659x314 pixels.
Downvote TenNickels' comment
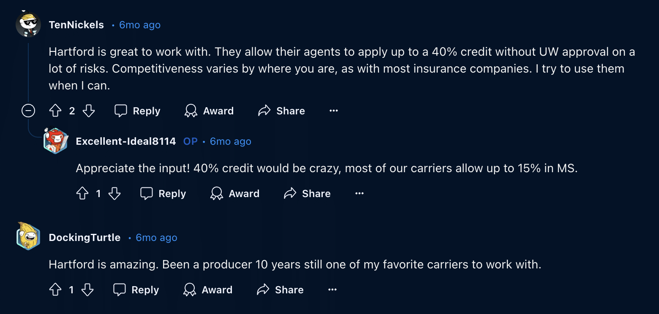pyautogui.click(x=89, y=111)
